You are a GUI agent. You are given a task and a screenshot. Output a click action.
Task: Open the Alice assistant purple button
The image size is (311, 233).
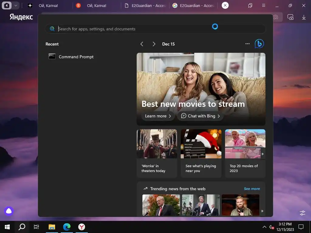coord(9,211)
